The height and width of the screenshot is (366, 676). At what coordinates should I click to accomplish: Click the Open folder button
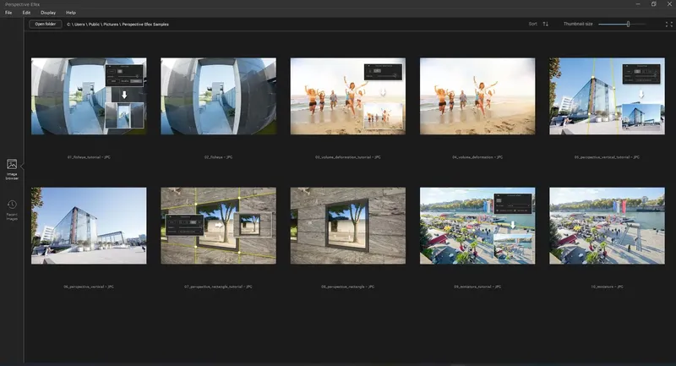pos(46,25)
